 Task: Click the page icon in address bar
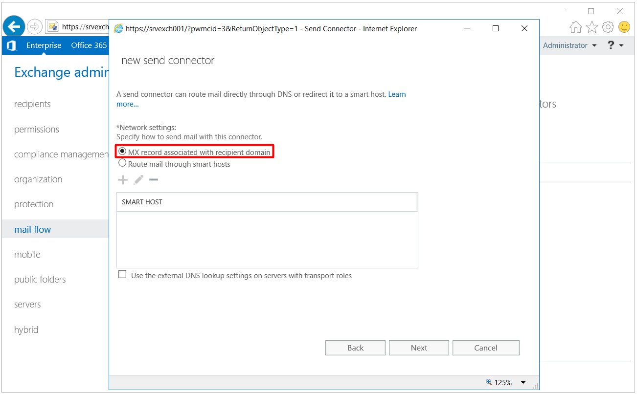[x=53, y=27]
